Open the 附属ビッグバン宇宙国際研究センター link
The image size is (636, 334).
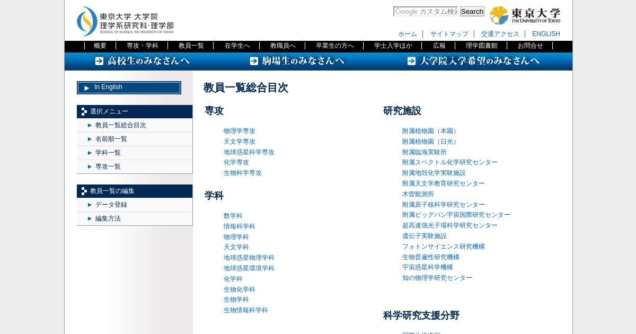pyautogui.click(x=456, y=215)
